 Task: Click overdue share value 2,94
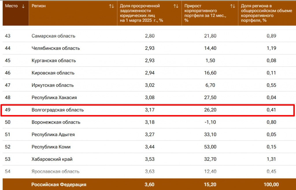(x=150, y=73)
